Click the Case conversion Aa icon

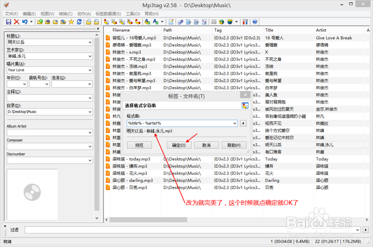coord(156,22)
